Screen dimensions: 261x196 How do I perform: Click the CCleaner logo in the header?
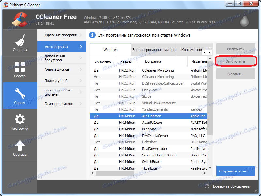click(20, 20)
